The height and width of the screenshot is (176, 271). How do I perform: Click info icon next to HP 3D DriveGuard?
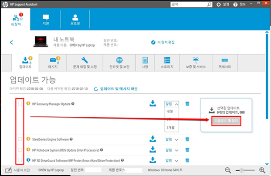(28, 160)
